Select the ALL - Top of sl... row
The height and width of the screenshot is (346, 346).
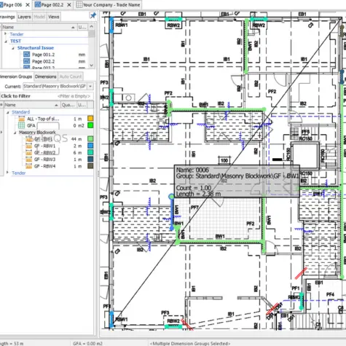point(43,119)
